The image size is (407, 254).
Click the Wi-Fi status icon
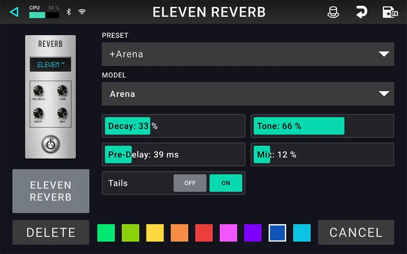click(82, 12)
